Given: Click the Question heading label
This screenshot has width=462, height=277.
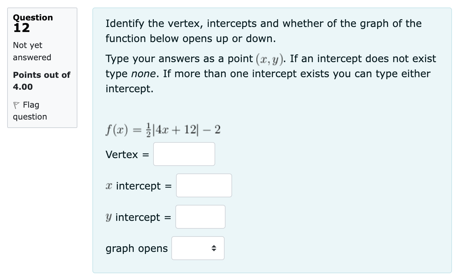Looking at the screenshot, I should [33, 18].
